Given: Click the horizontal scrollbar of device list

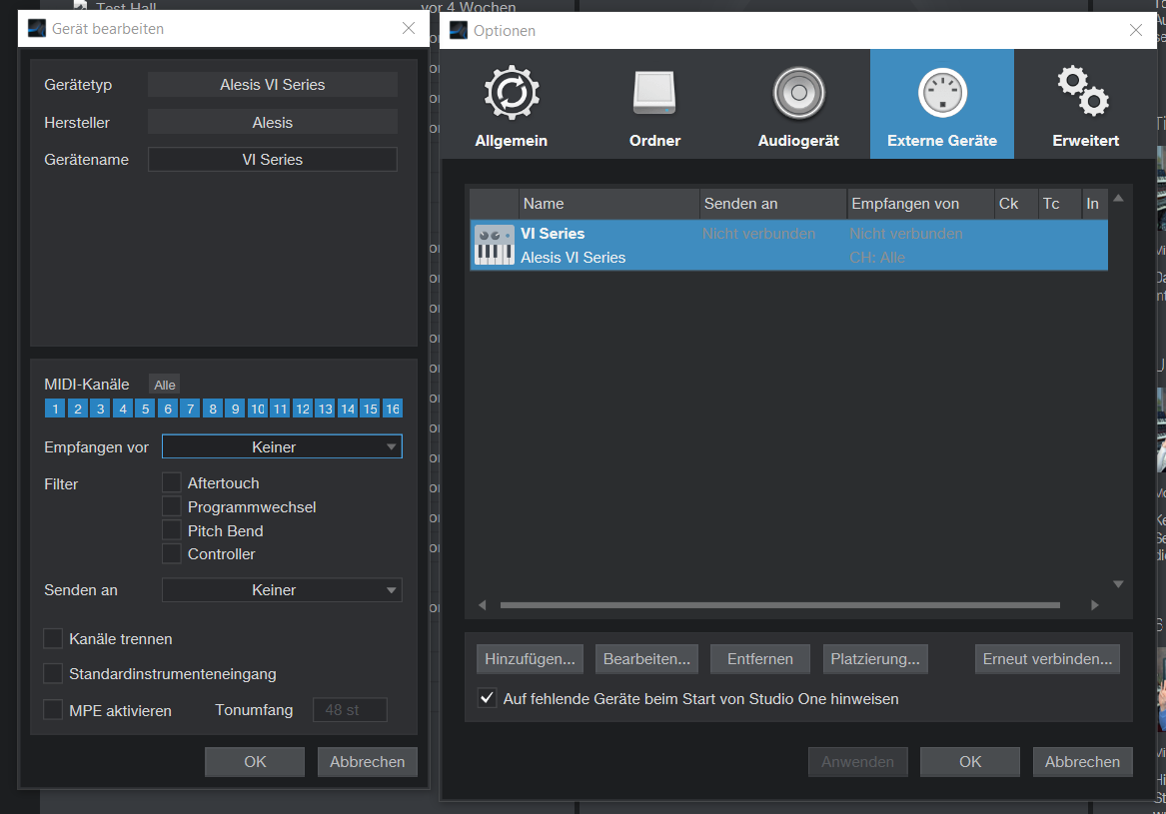Looking at the screenshot, I should click(x=779, y=605).
